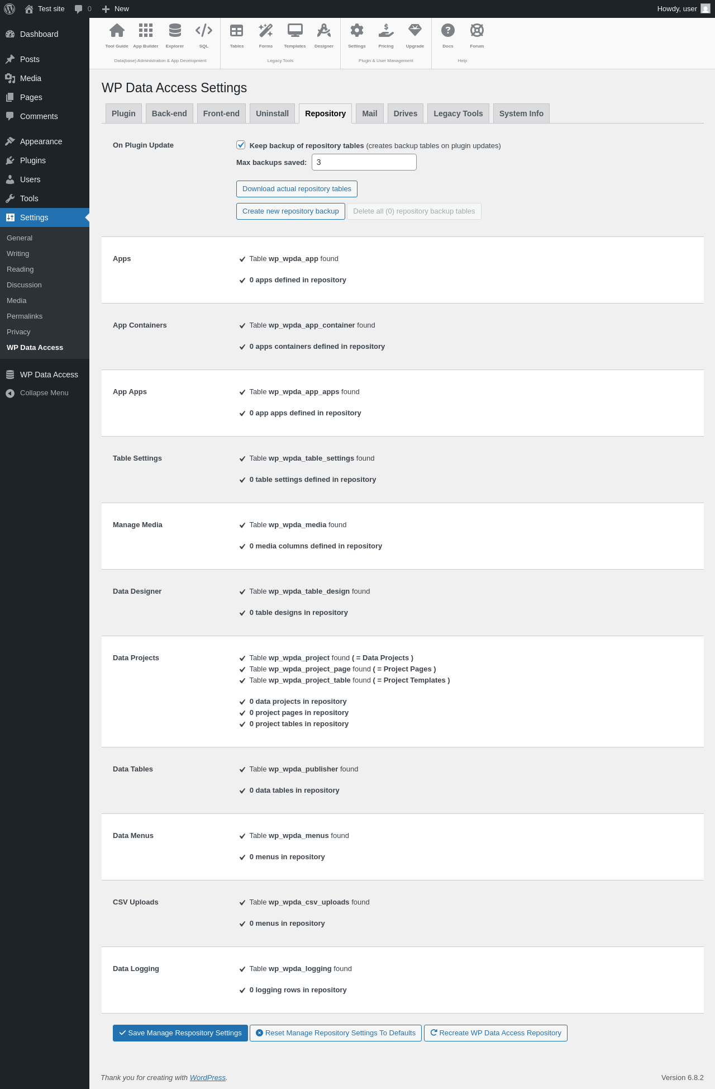Image resolution: width=715 pixels, height=1089 pixels.
Task: Open Media settings submenu item
Action: point(45,301)
